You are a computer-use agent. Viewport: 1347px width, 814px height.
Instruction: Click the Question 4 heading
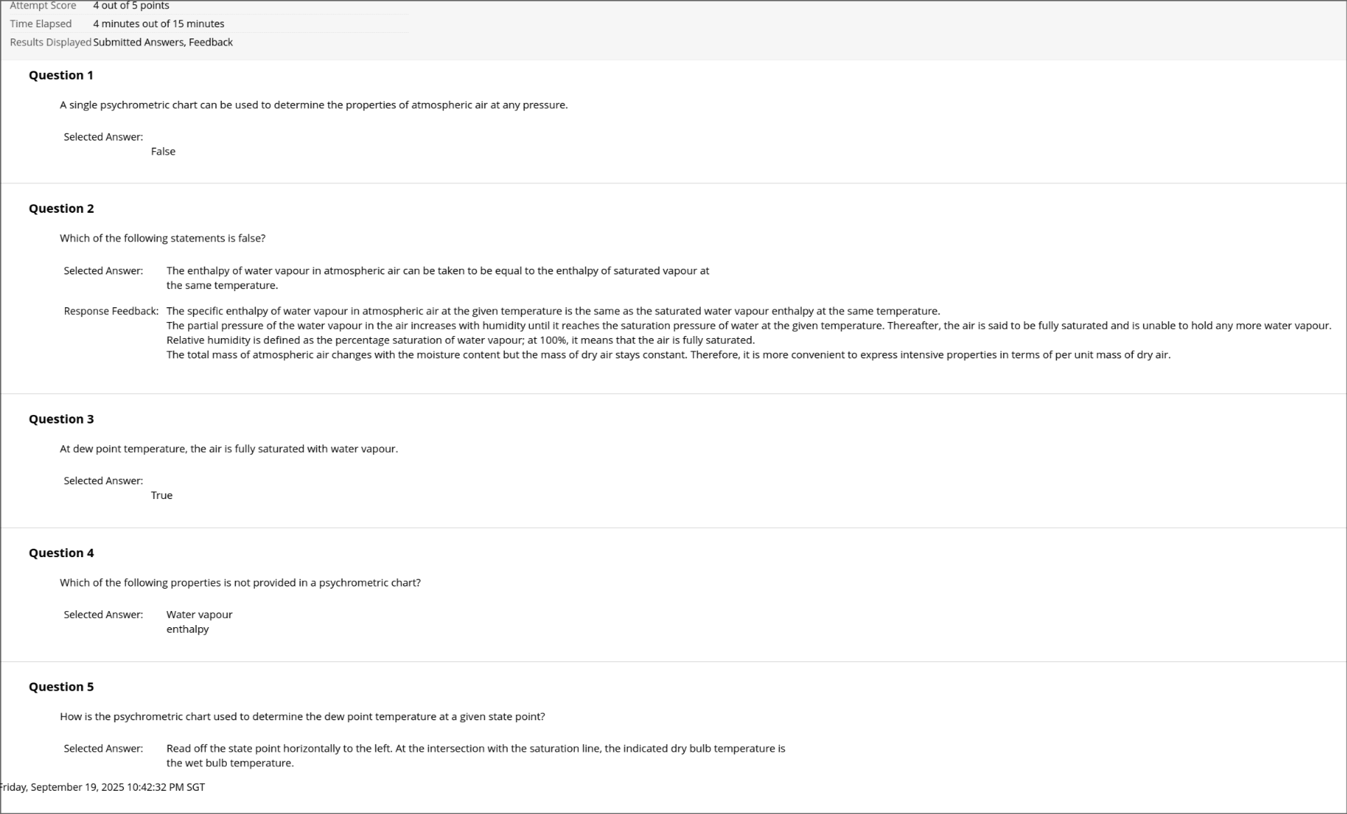61,553
